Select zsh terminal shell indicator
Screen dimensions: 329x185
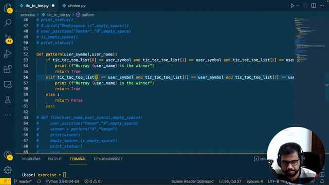click(260, 159)
